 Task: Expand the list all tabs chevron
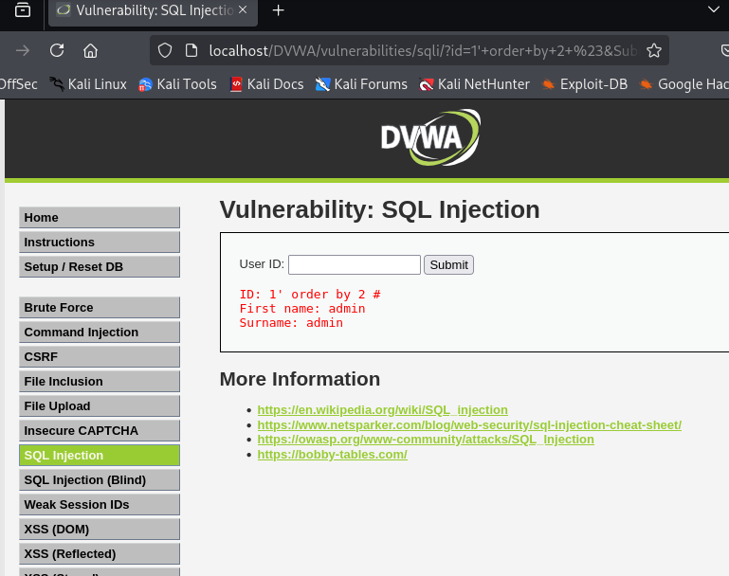pos(713,9)
